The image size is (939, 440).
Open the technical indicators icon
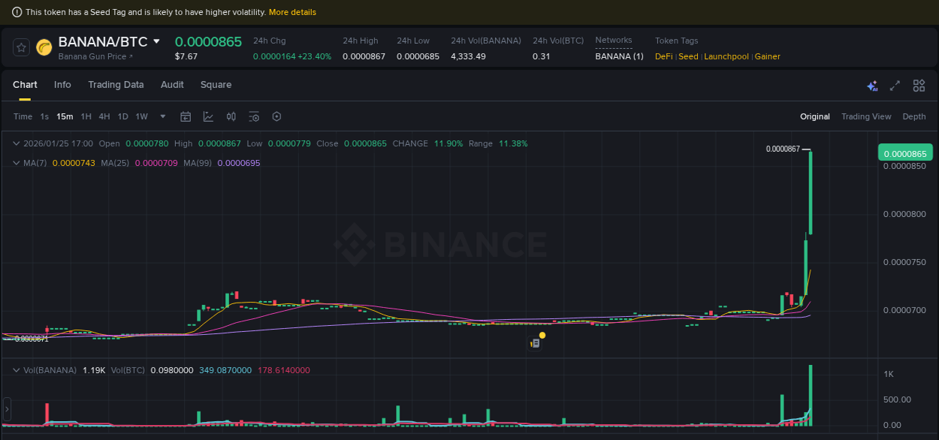pos(253,116)
